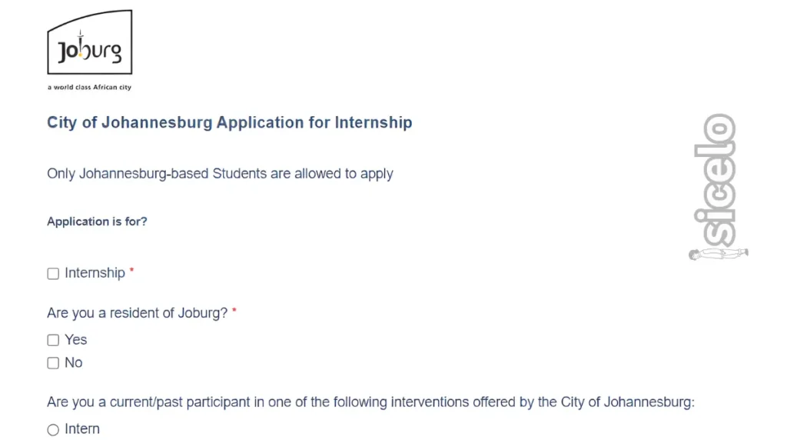Click the No option label
787x443 pixels.
coord(74,363)
